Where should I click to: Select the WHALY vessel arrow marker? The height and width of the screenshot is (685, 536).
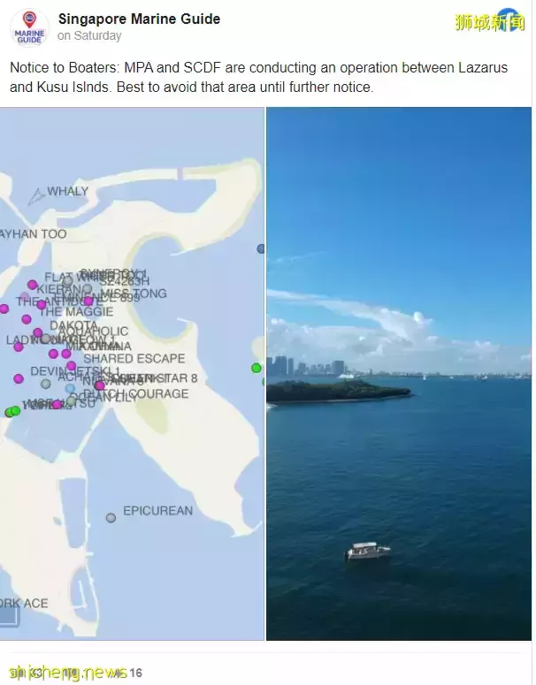tap(37, 196)
